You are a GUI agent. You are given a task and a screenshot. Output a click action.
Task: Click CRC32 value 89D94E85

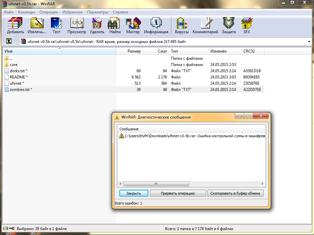point(251,77)
